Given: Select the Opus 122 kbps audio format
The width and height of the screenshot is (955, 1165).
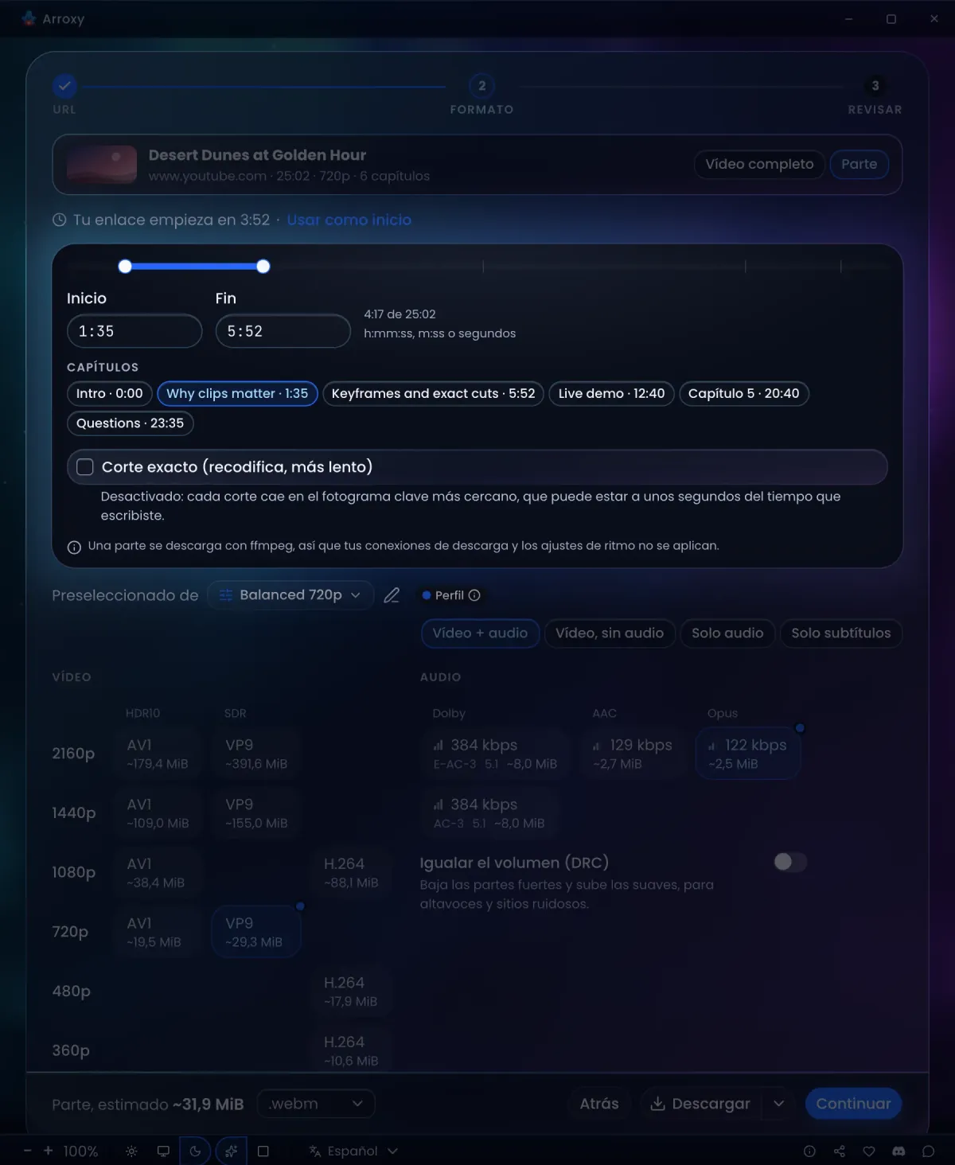Looking at the screenshot, I should pos(748,754).
